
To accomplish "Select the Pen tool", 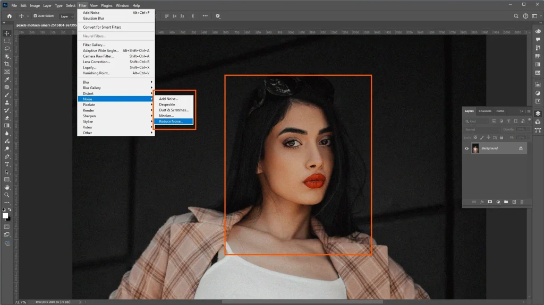I will [7, 156].
